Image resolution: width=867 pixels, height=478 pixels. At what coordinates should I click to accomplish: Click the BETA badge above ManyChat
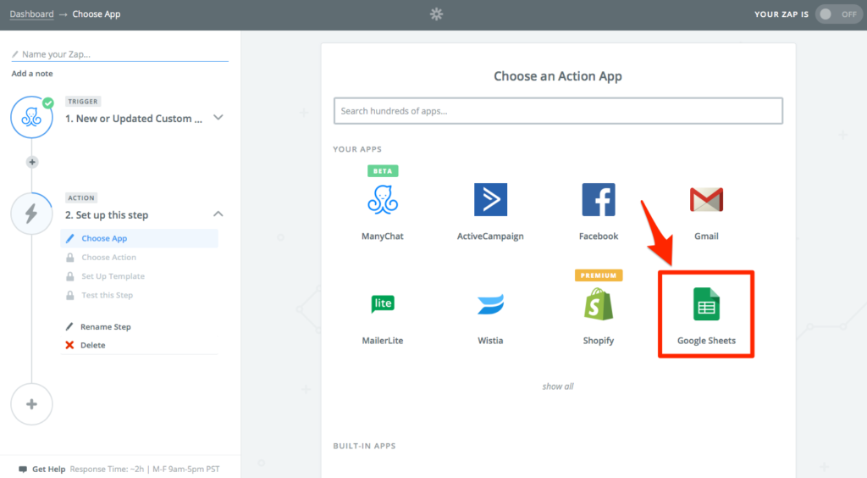pyautogui.click(x=383, y=171)
